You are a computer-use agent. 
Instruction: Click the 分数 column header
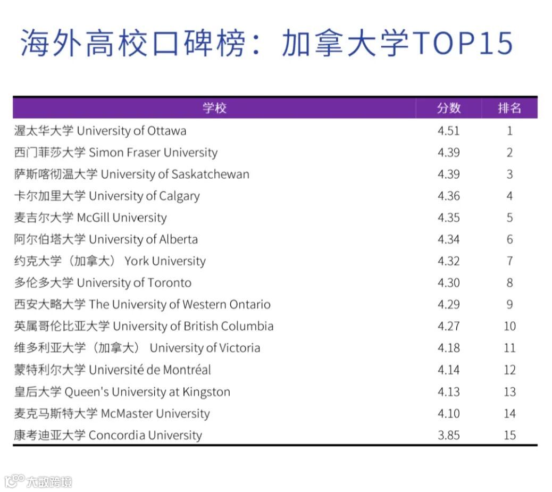[449, 108]
